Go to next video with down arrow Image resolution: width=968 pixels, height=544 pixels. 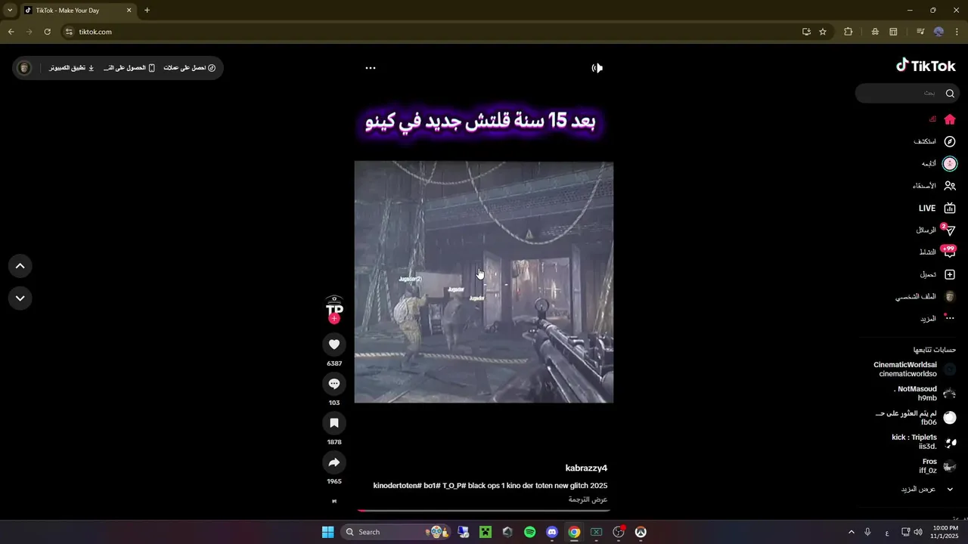pyautogui.click(x=20, y=298)
